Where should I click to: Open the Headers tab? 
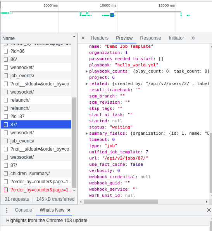[x=100, y=38]
